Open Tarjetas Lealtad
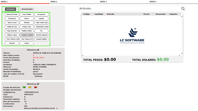The image size is (198, 111). tap(27, 35)
